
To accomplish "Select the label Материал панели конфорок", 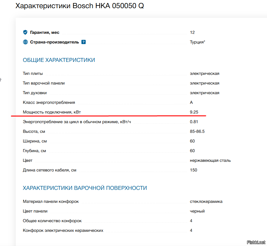I will 51,202.
